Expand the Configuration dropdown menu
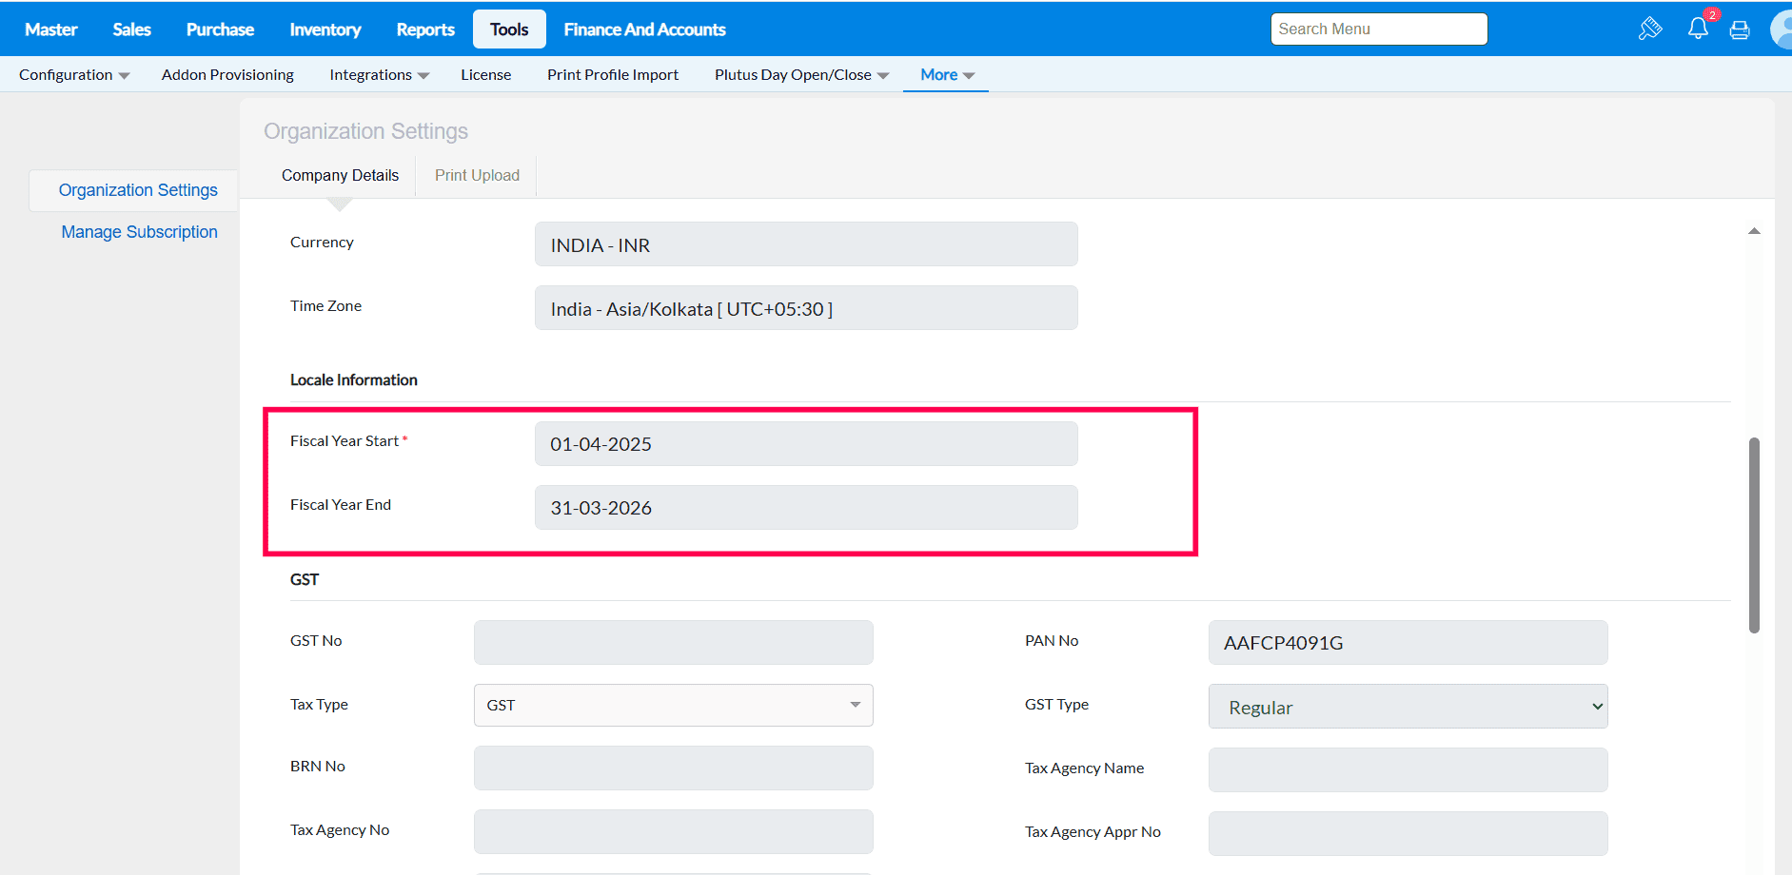The width and height of the screenshot is (1792, 875). pos(74,75)
